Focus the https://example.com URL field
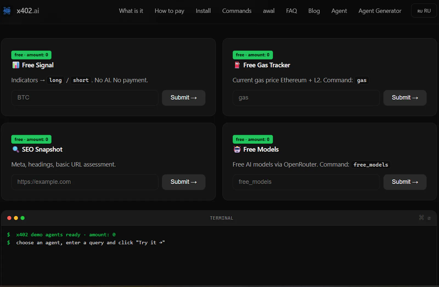Image resolution: width=439 pixels, height=287 pixels. click(85, 182)
